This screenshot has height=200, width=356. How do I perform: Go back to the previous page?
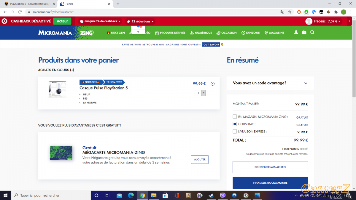pyautogui.click(x=5, y=12)
